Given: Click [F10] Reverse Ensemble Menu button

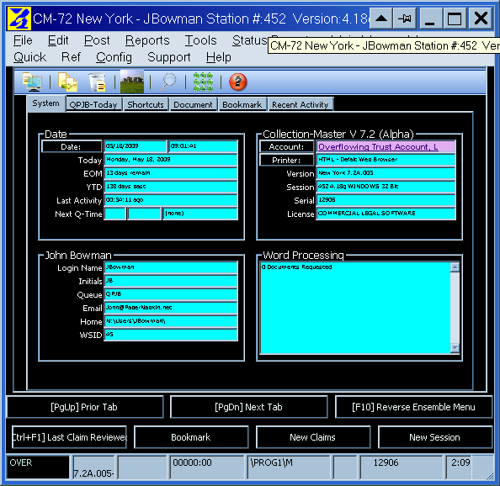Looking at the screenshot, I should 413,407.
